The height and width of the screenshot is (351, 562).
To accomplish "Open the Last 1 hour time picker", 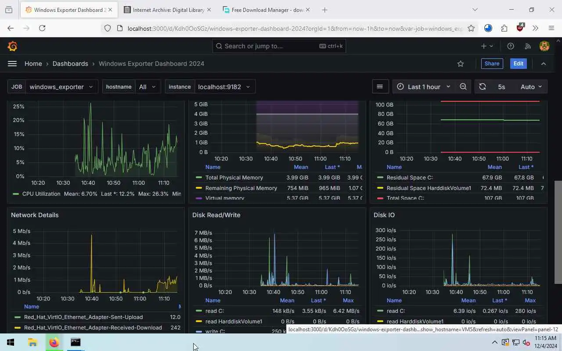I will [424, 87].
